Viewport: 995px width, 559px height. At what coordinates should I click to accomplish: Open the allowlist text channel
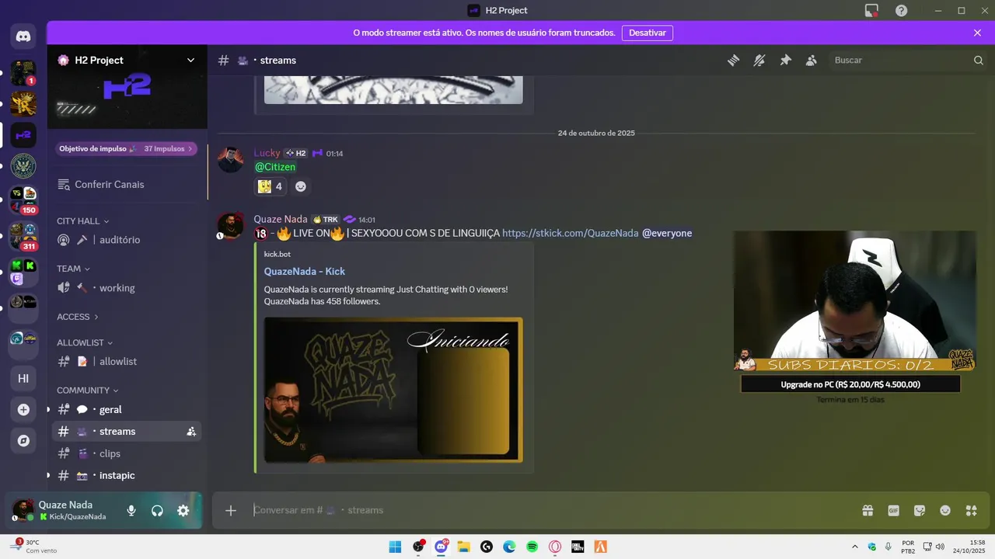tap(127, 362)
